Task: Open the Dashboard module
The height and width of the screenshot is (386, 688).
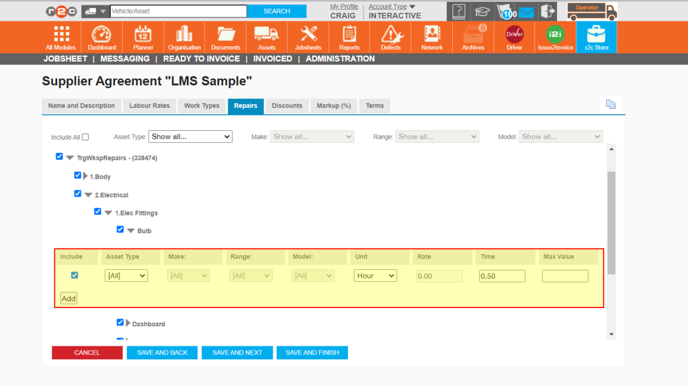Action: [102, 38]
